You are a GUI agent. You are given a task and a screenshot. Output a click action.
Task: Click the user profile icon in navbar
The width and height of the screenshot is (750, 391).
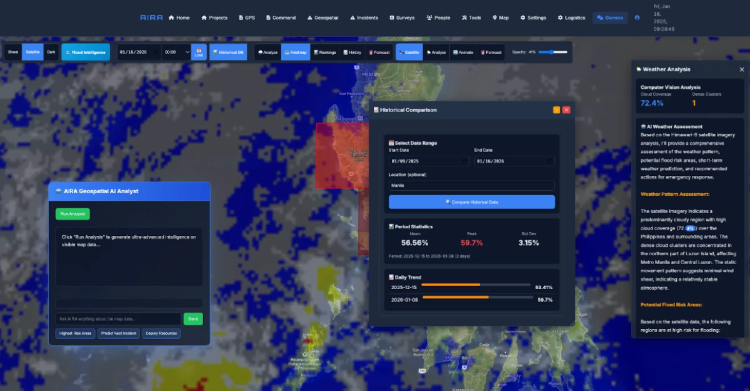pyautogui.click(x=637, y=18)
